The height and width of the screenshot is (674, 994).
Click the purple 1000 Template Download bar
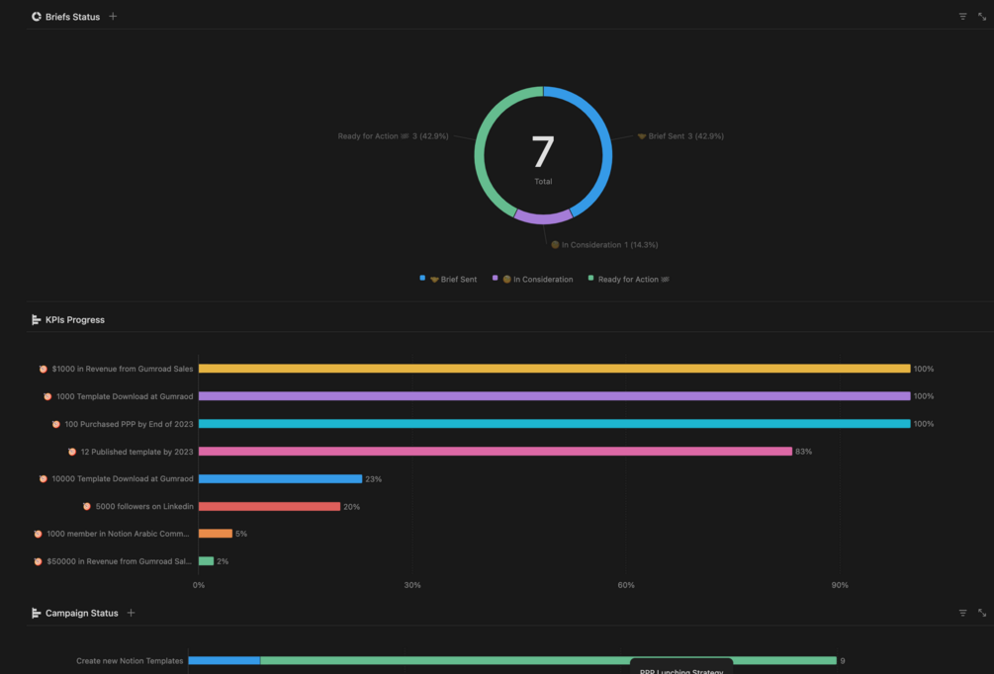[x=555, y=396]
